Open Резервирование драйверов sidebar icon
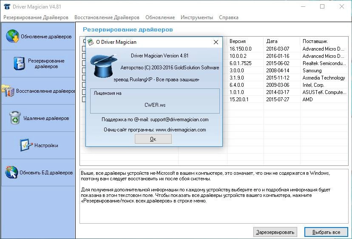Screen dimensions: 352x239 (19, 63)
